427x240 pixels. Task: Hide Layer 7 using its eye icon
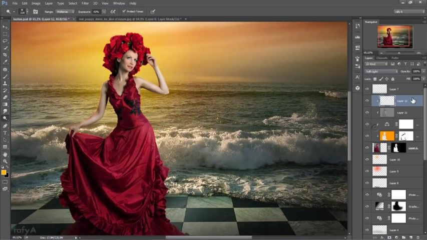(367, 89)
